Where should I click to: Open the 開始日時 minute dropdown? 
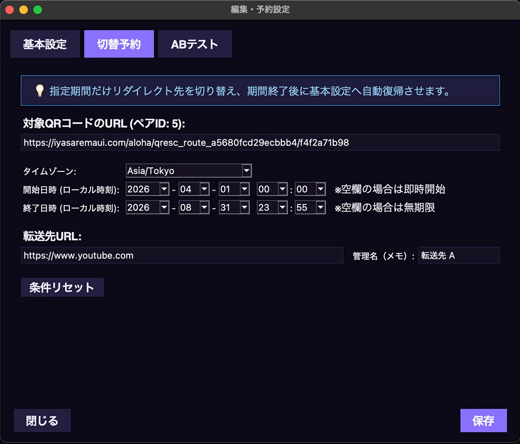[x=310, y=189]
